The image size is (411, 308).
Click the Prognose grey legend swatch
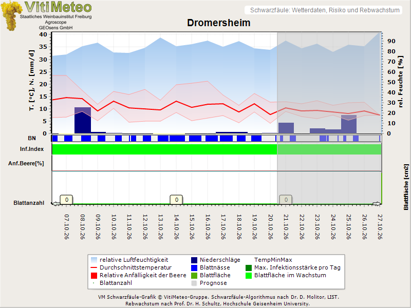point(194,283)
